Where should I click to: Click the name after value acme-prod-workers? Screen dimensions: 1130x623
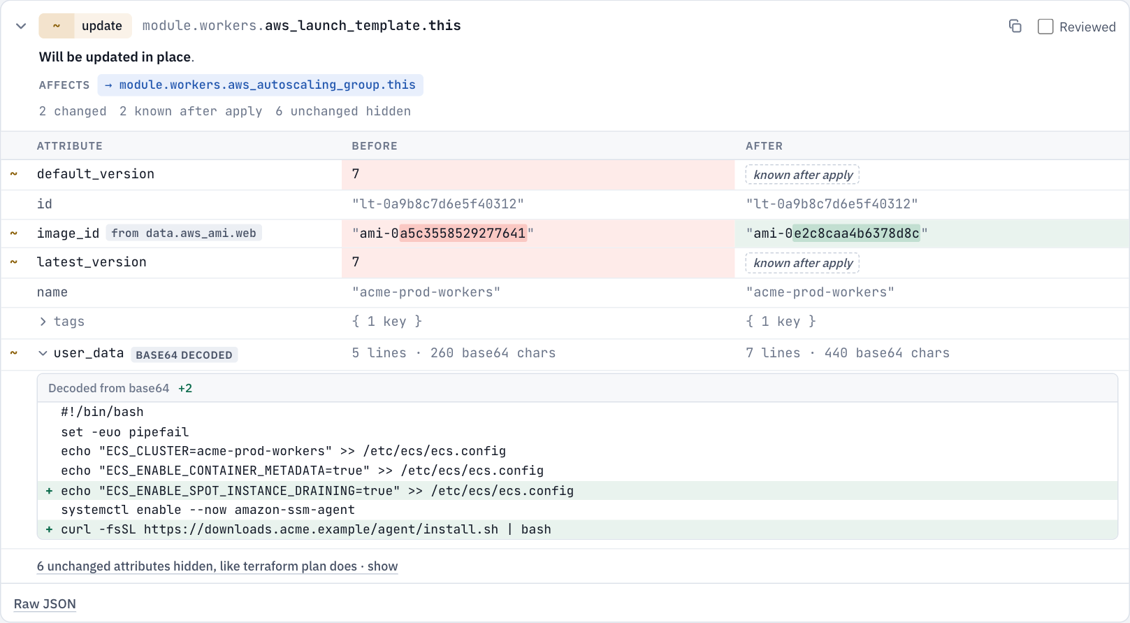point(820,292)
